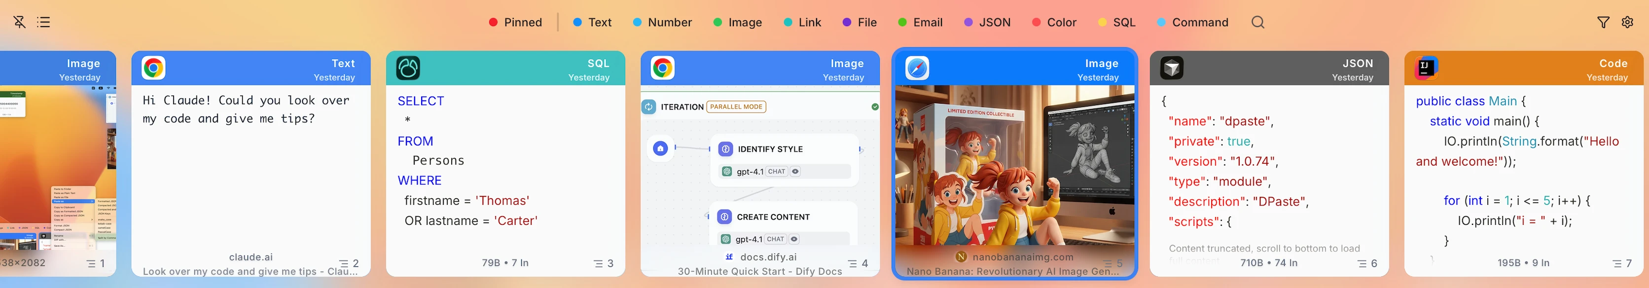
Task: Click the Safari icon on Image card
Action: point(917,68)
